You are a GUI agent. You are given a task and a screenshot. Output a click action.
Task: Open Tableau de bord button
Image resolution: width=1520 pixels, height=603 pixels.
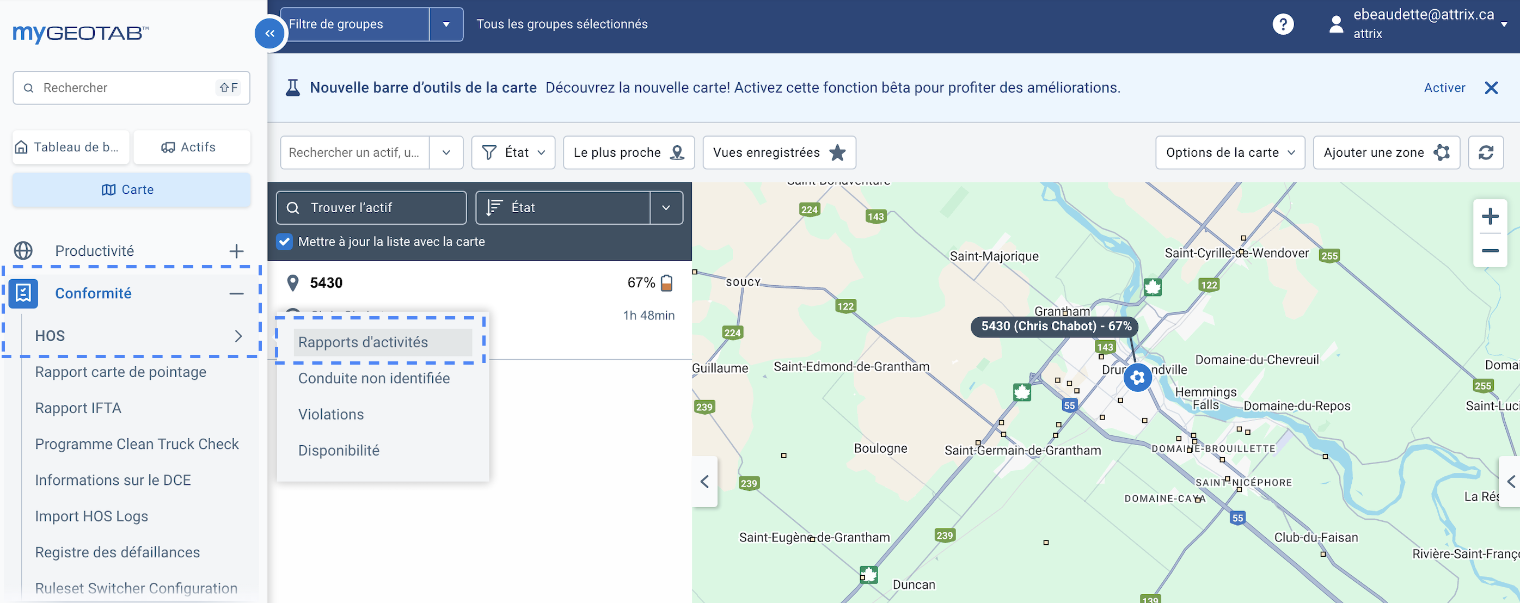pyautogui.click(x=71, y=147)
